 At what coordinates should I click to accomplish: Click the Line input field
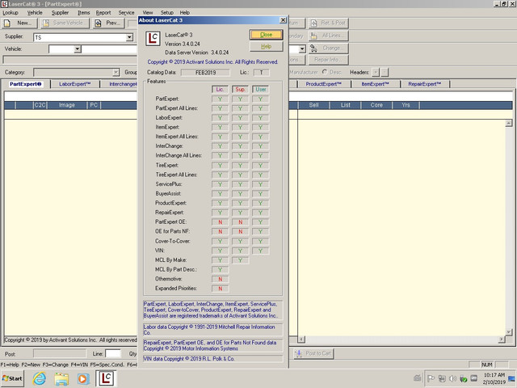pos(113,354)
